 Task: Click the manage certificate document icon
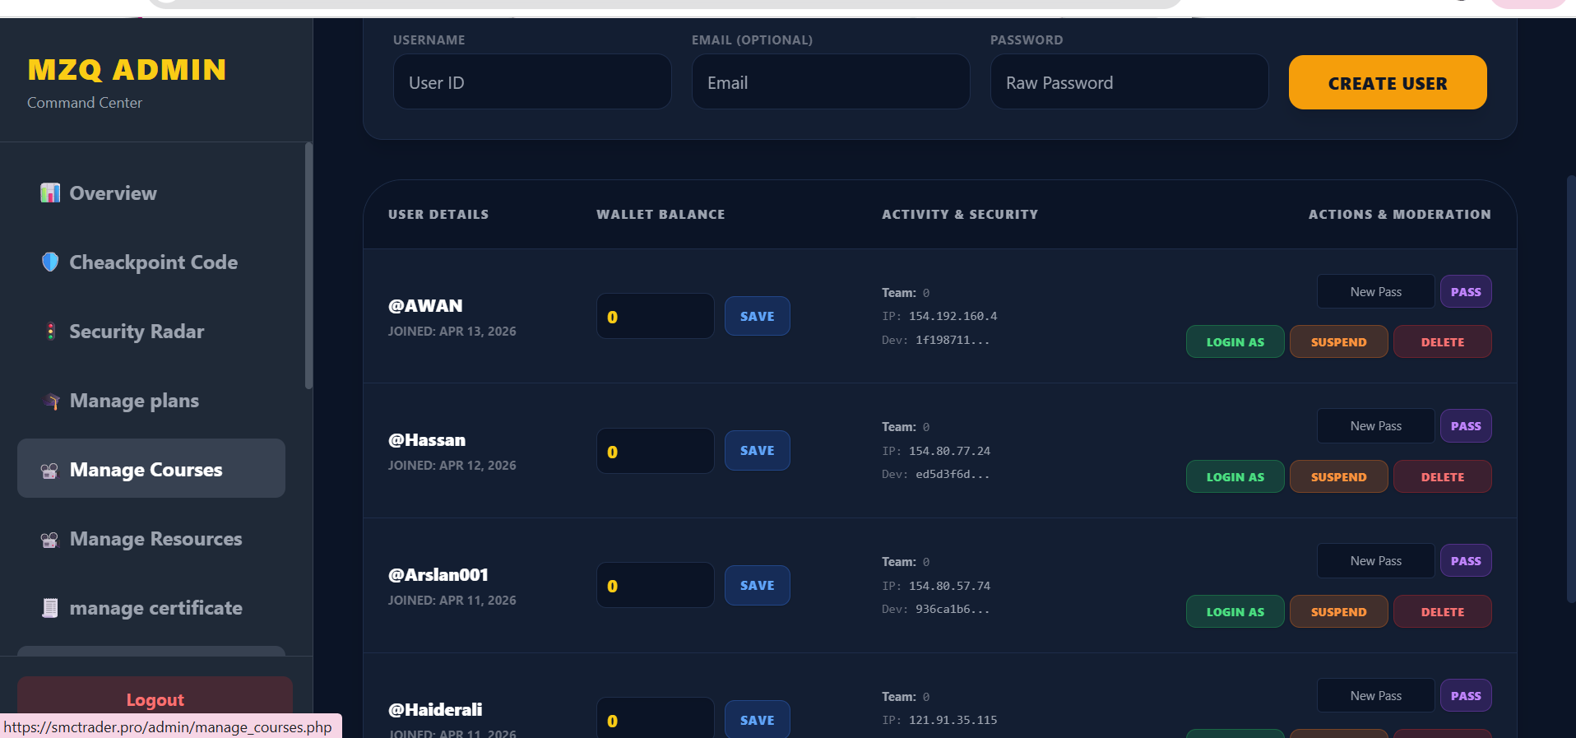click(50, 608)
